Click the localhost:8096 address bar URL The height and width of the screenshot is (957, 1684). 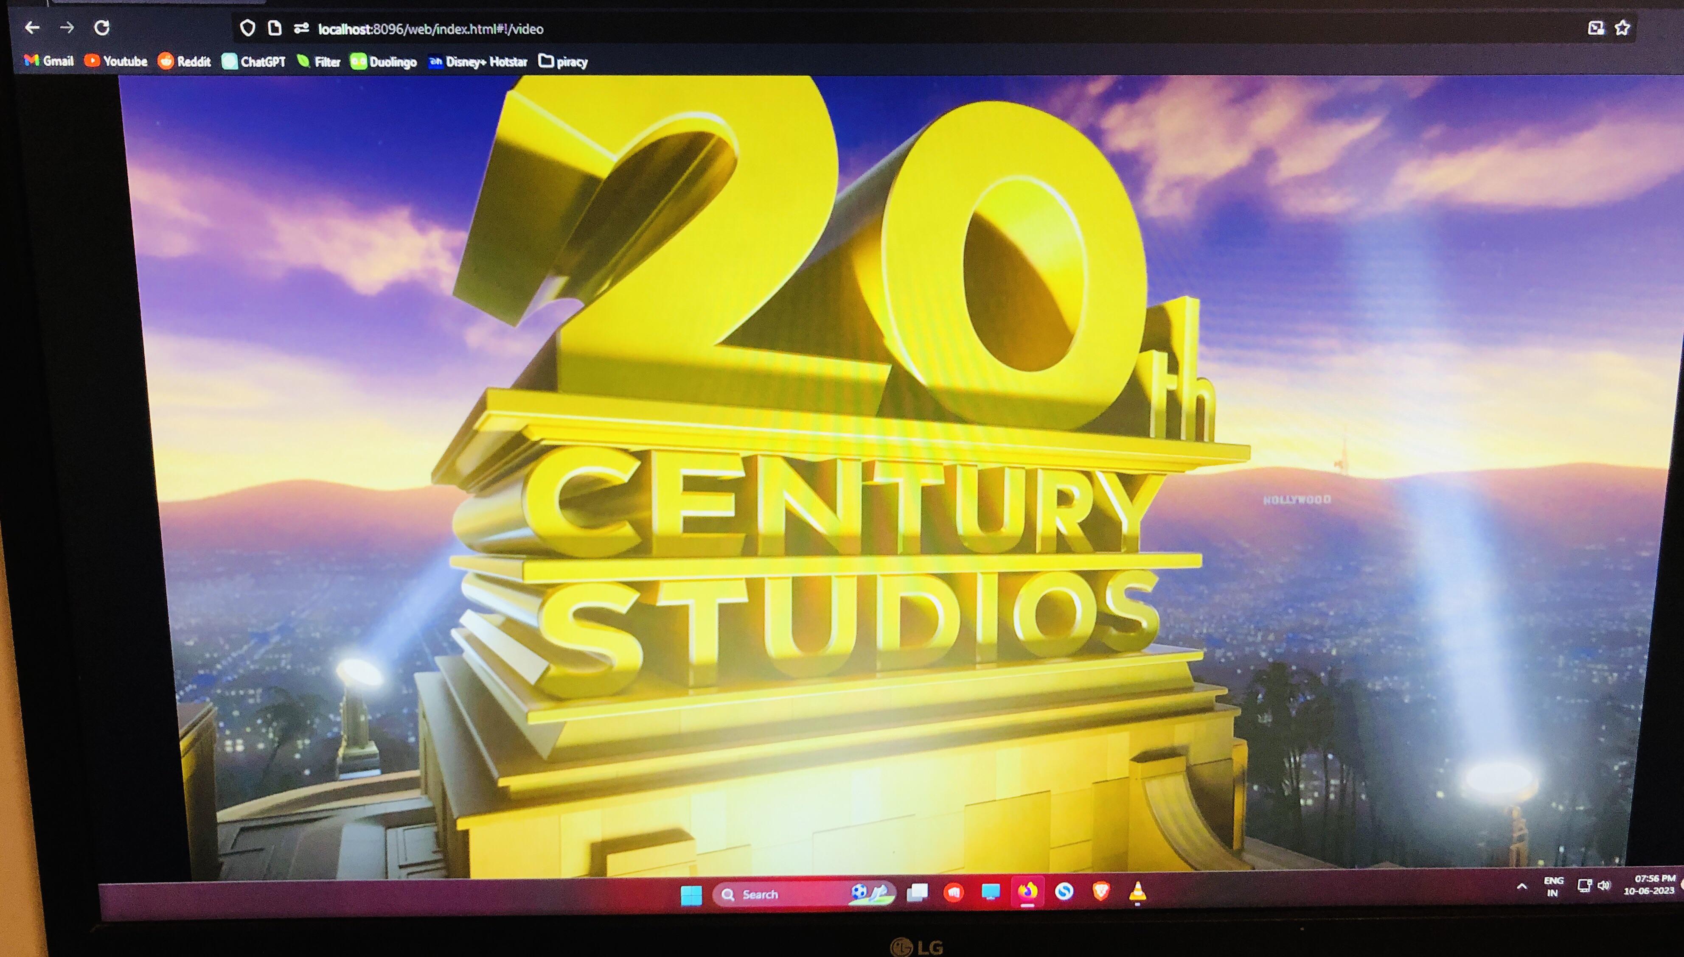pos(431,29)
